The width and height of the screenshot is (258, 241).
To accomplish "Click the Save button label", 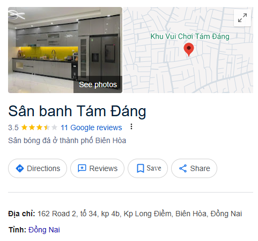I will (x=154, y=168).
